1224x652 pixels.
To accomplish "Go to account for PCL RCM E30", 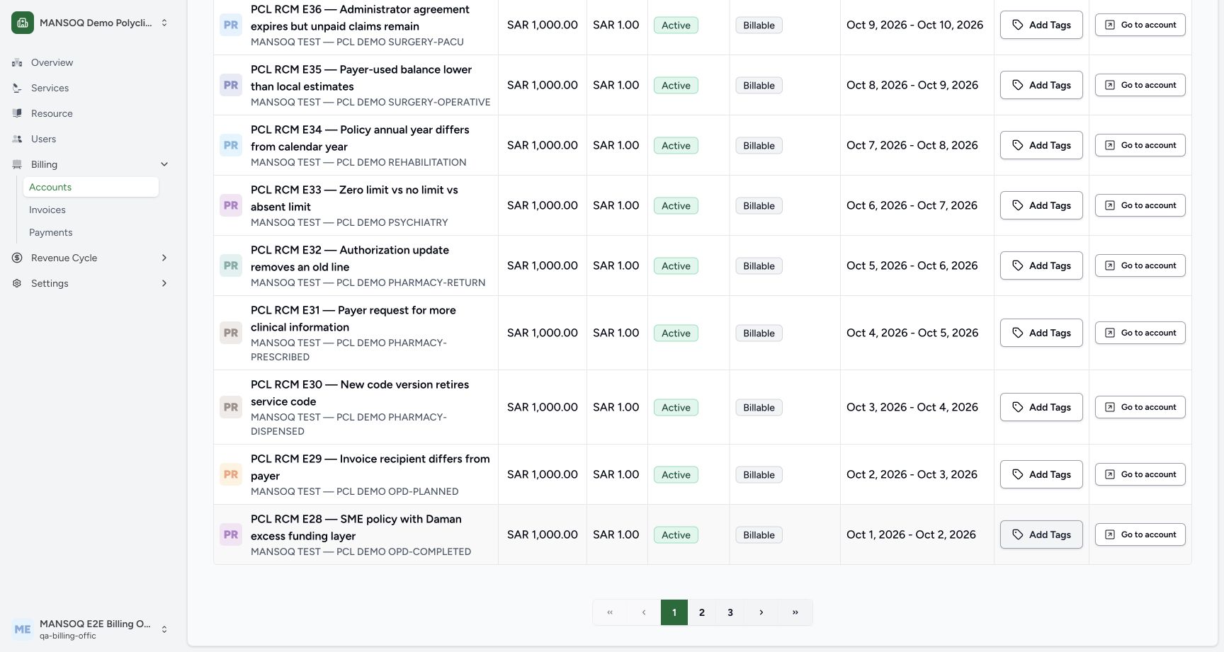I will coord(1140,407).
